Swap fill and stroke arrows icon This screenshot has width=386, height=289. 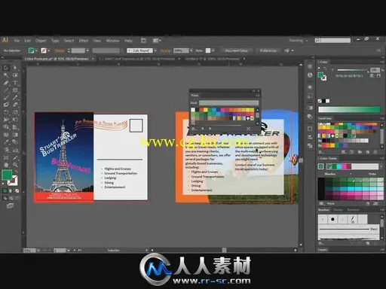[x=16, y=172]
